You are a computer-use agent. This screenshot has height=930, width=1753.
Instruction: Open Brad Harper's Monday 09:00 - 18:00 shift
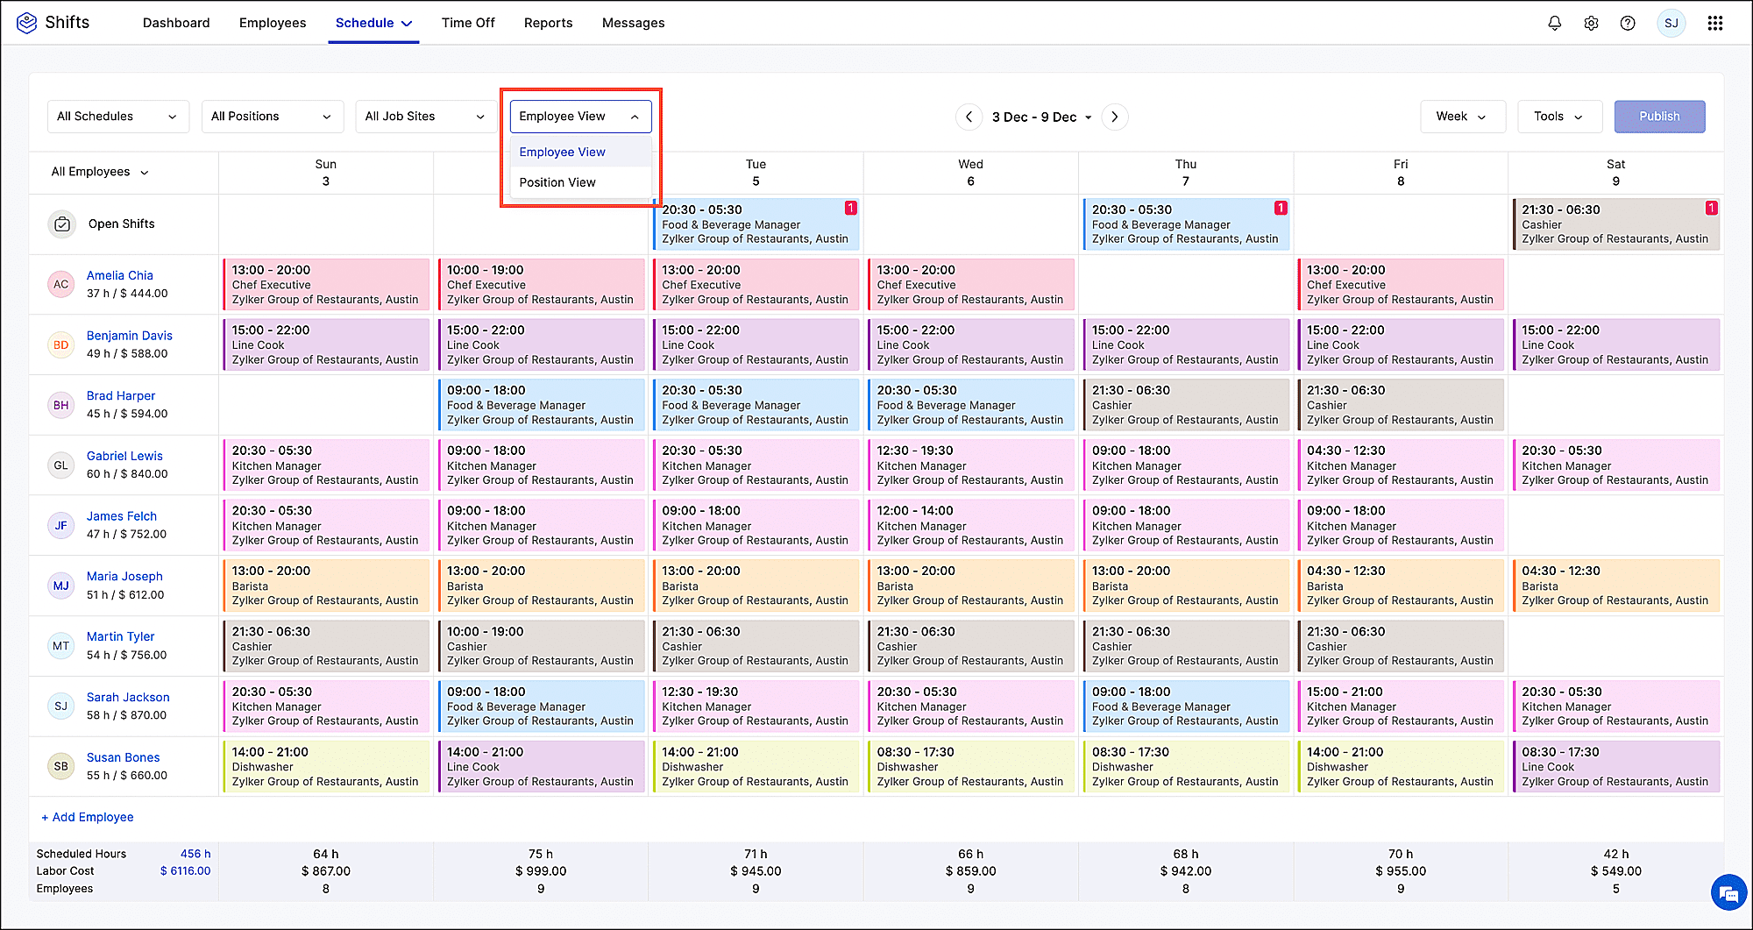point(541,405)
